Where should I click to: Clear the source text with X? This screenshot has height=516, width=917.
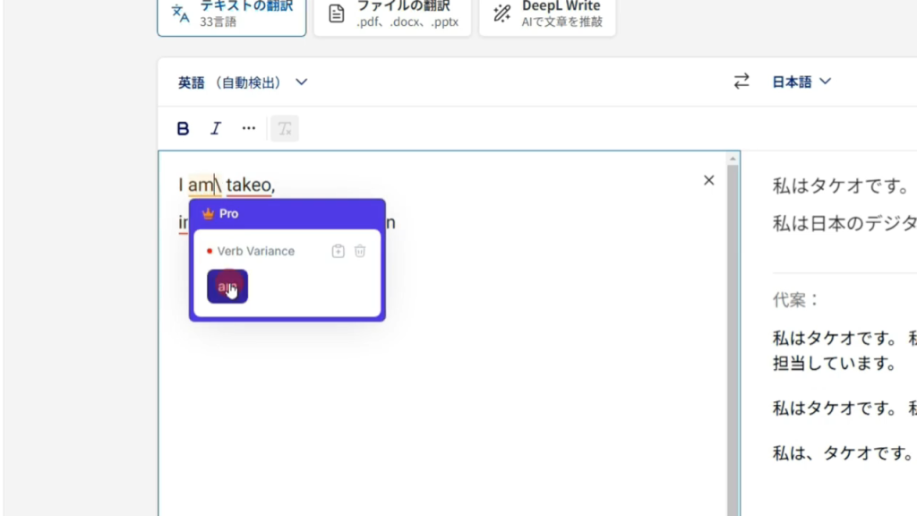coord(709,180)
